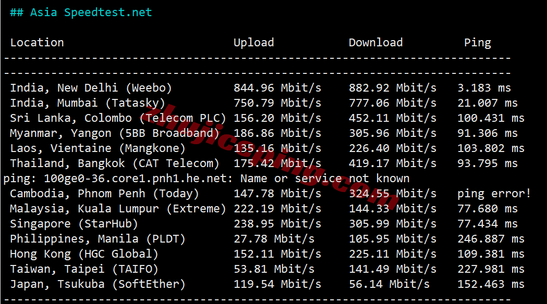Click upload value 222.19 Mbit/s
Screen dimensions: 547x304
(277, 209)
